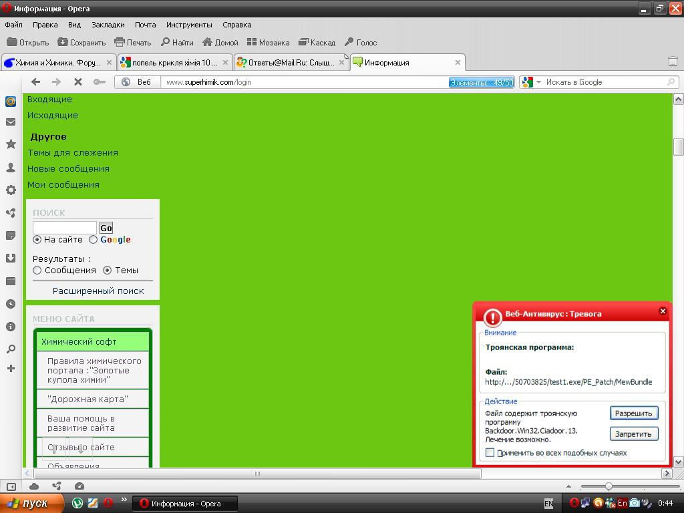684x513 pixels.
Task: Open the Notes panel in sidebar
Action: point(11,236)
